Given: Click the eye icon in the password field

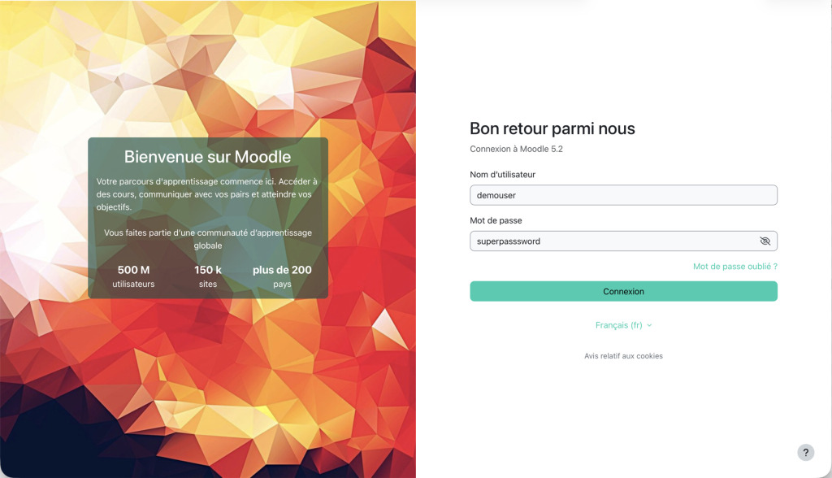Looking at the screenshot, I should pyautogui.click(x=765, y=241).
